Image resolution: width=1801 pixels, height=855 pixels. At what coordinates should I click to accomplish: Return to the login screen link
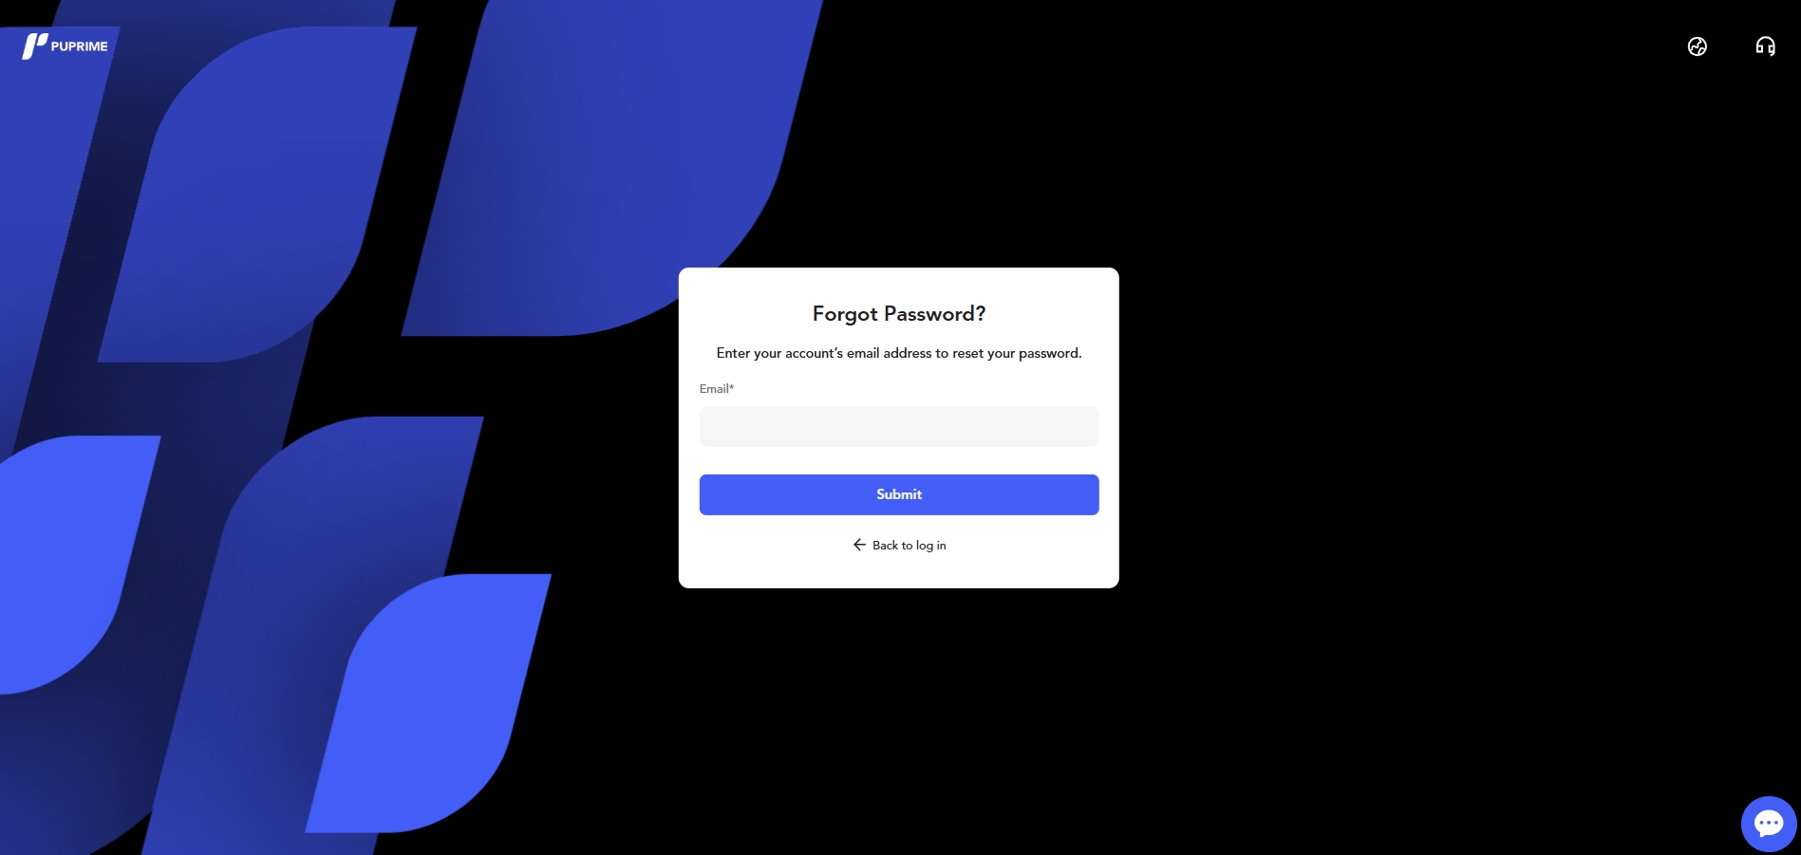(899, 545)
